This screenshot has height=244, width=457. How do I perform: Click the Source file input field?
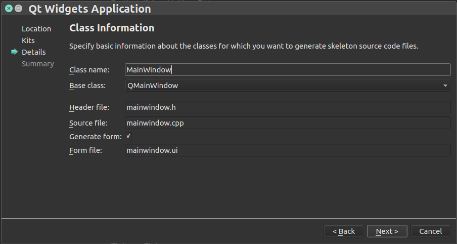(288, 123)
